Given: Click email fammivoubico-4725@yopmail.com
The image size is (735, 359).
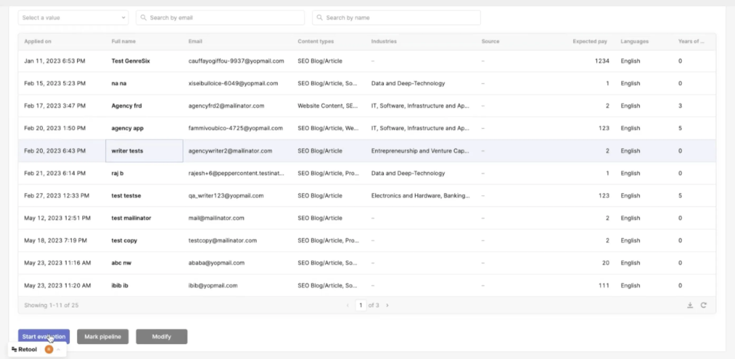Looking at the screenshot, I should coord(235,128).
